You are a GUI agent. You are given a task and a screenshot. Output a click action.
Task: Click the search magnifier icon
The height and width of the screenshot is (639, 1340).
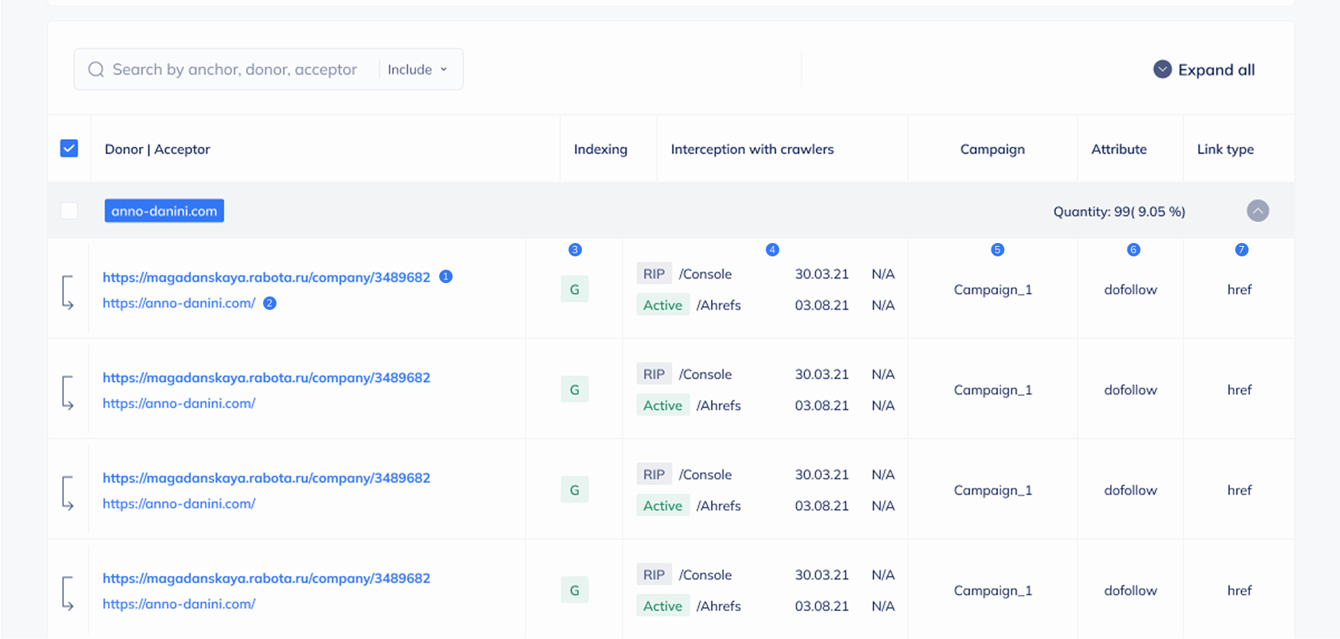(96, 69)
